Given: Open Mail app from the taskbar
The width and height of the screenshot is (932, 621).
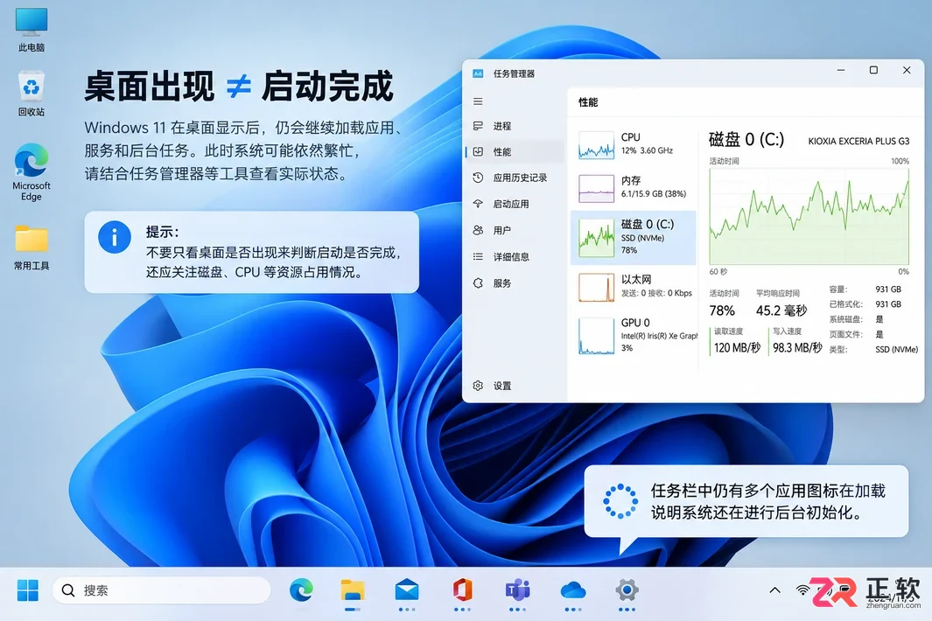Looking at the screenshot, I should pyautogui.click(x=407, y=590).
